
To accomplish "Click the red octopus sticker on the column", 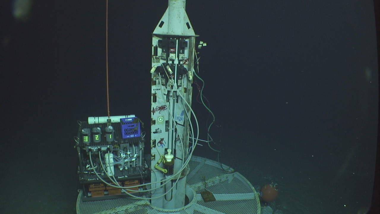I will point(161,108).
